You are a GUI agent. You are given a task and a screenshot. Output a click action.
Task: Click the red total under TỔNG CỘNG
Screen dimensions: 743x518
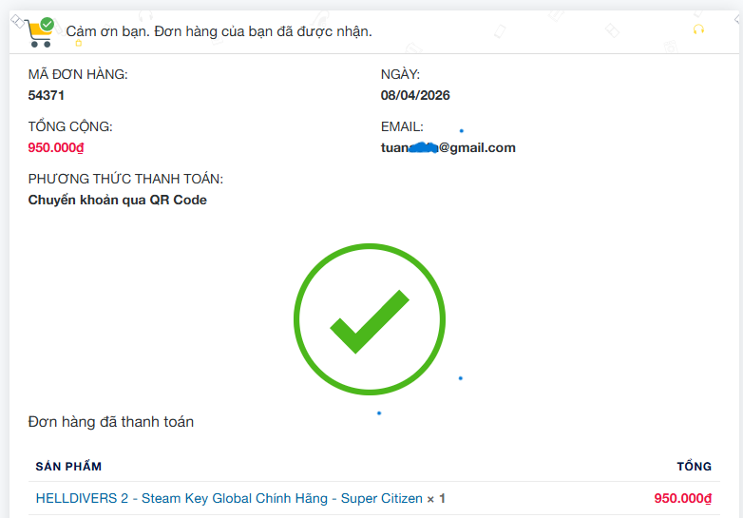tap(57, 147)
